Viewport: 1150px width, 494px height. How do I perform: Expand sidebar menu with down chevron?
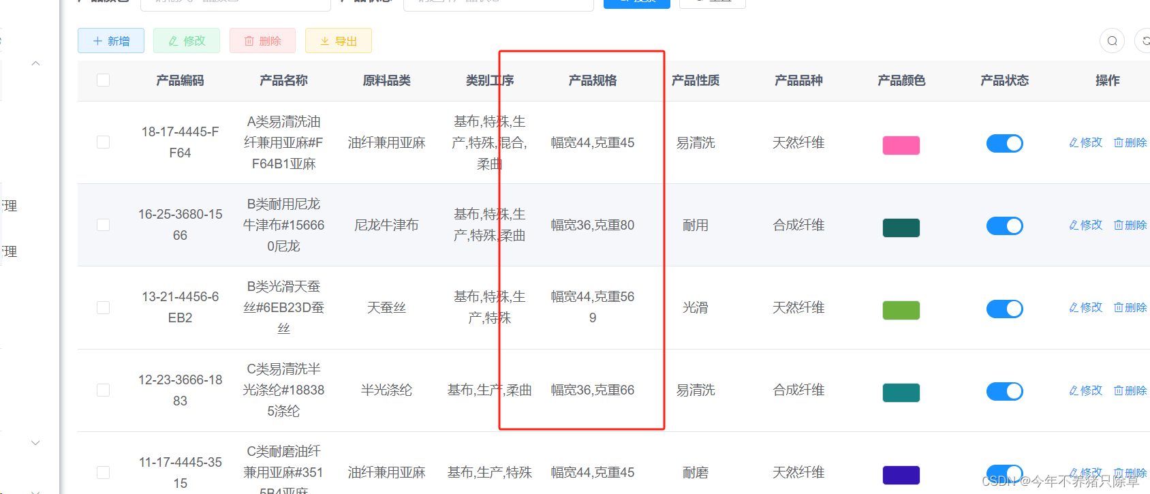pos(36,443)
